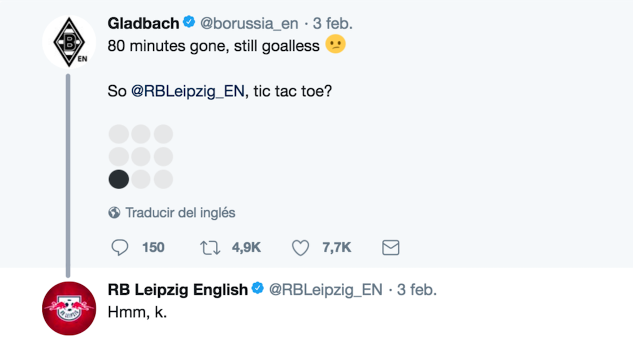The width and height of the screenshot is (633, 339).
Task: Click the Gladbach display name
Action: point(143,23)
